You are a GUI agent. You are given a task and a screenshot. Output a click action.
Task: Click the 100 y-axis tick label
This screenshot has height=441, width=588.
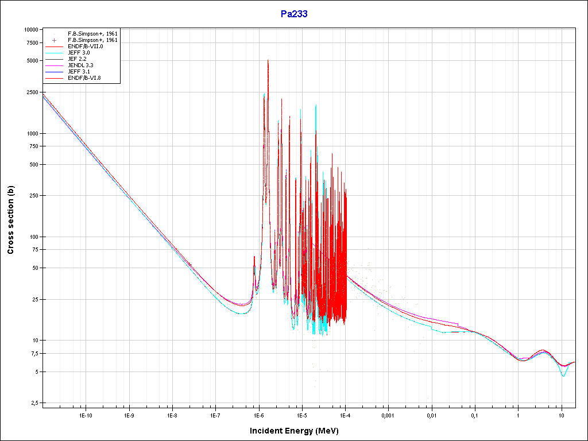(x=33, y=237)
